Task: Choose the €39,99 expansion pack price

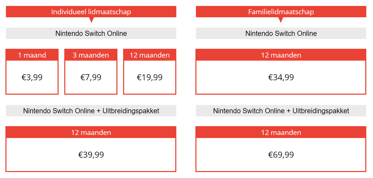Action: [x=91, y=155]
